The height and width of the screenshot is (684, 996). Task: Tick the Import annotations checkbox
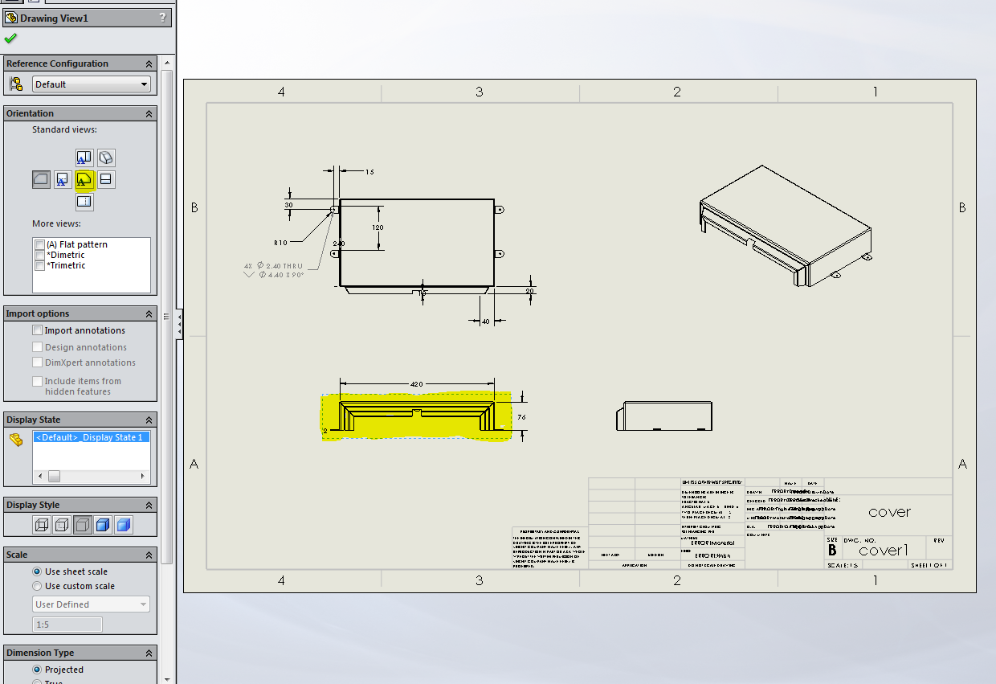(x=37, y=330)
